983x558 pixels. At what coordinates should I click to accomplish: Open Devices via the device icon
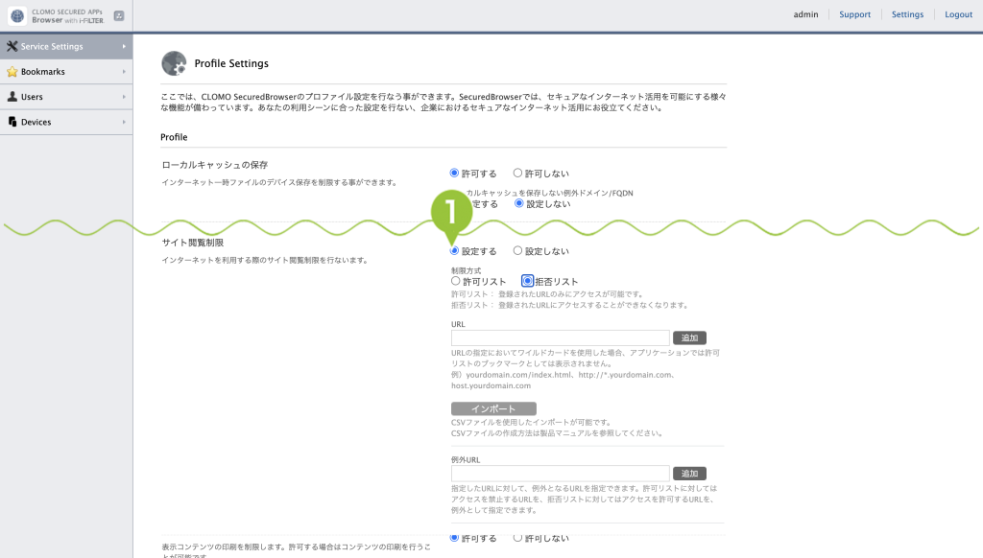(12, 122)
